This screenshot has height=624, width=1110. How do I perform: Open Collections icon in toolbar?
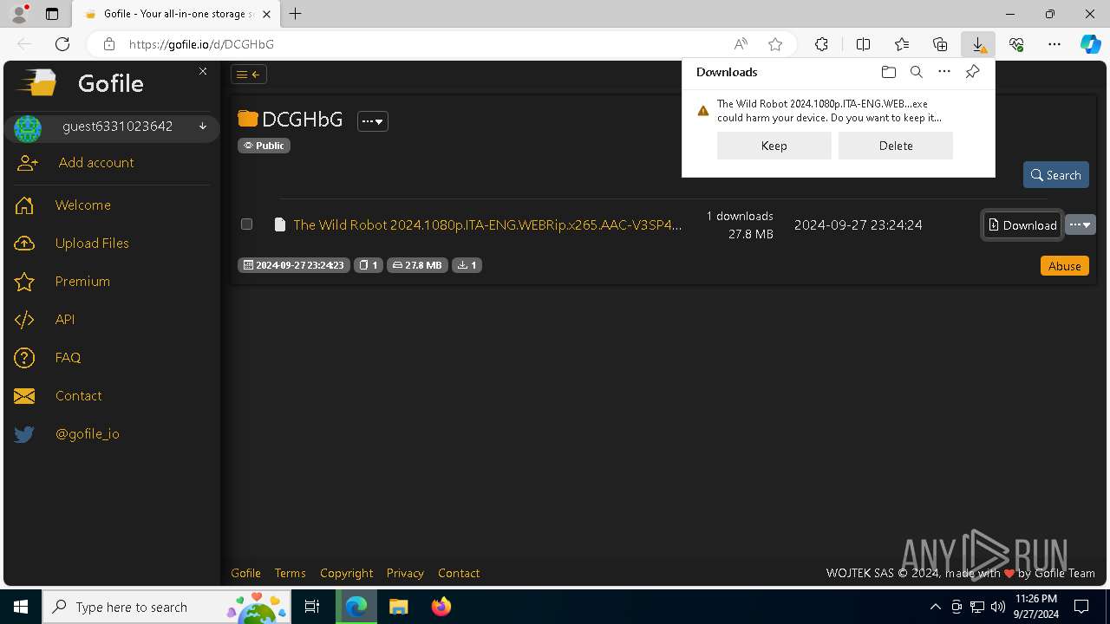940,44
